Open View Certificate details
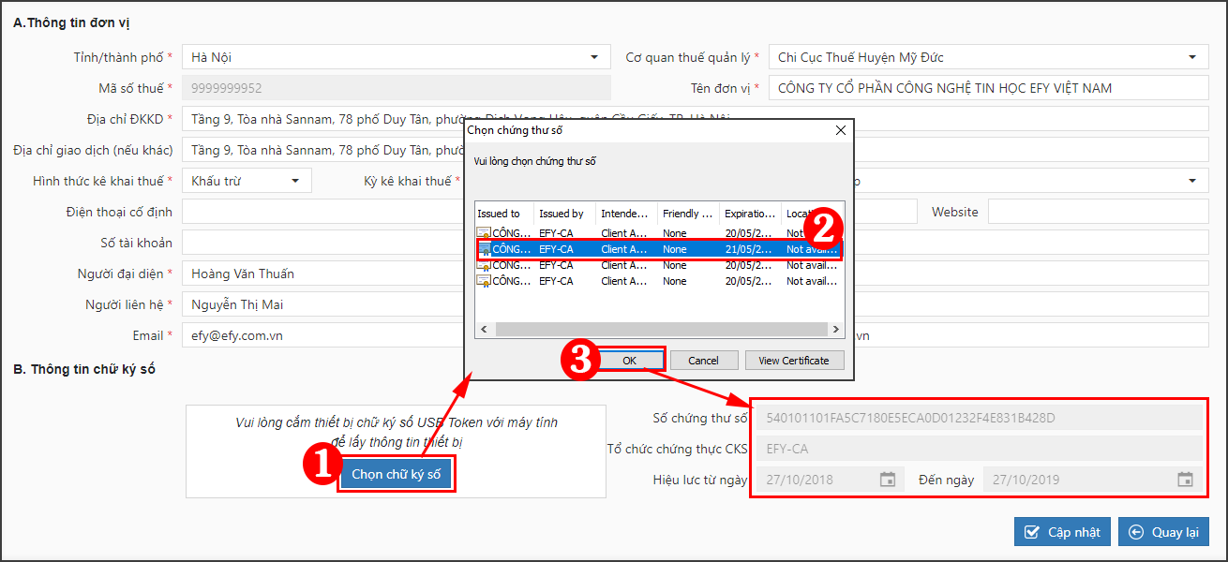This screenshot has height=562, width=1228. pos(794,361)
